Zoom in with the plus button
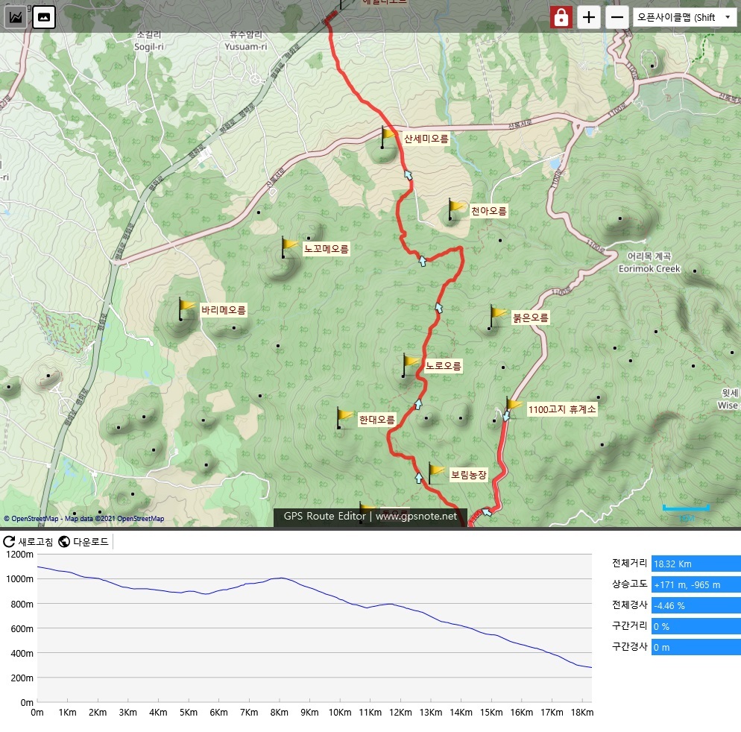Viewport: 741px width, 732px height. (589, 17)
